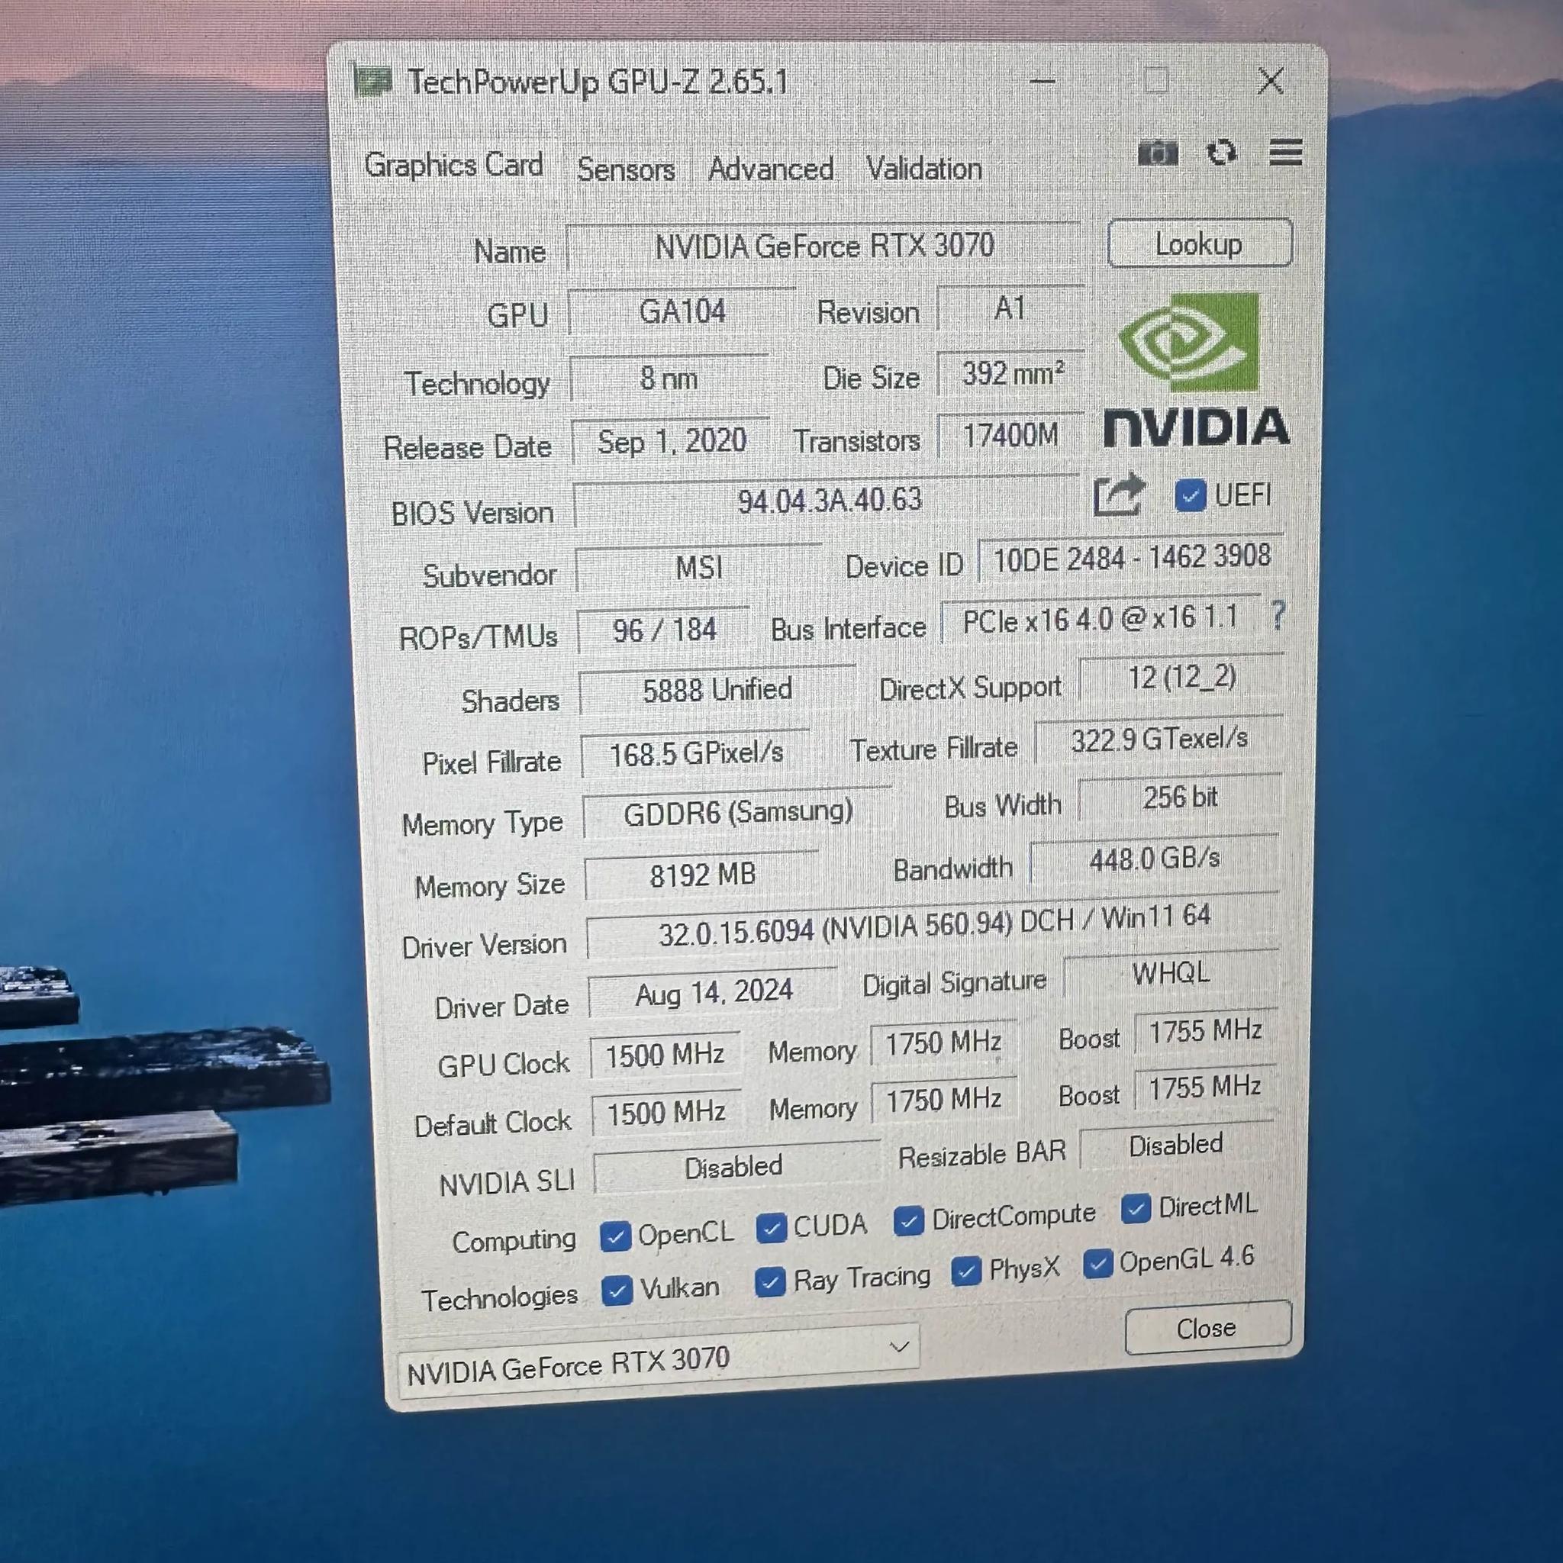Image resolution: width=1563 pixels, height=1563 pixels.
Task: Click the ROPs/TMUs field 96 / 184
Action: (x=663, y=630)
